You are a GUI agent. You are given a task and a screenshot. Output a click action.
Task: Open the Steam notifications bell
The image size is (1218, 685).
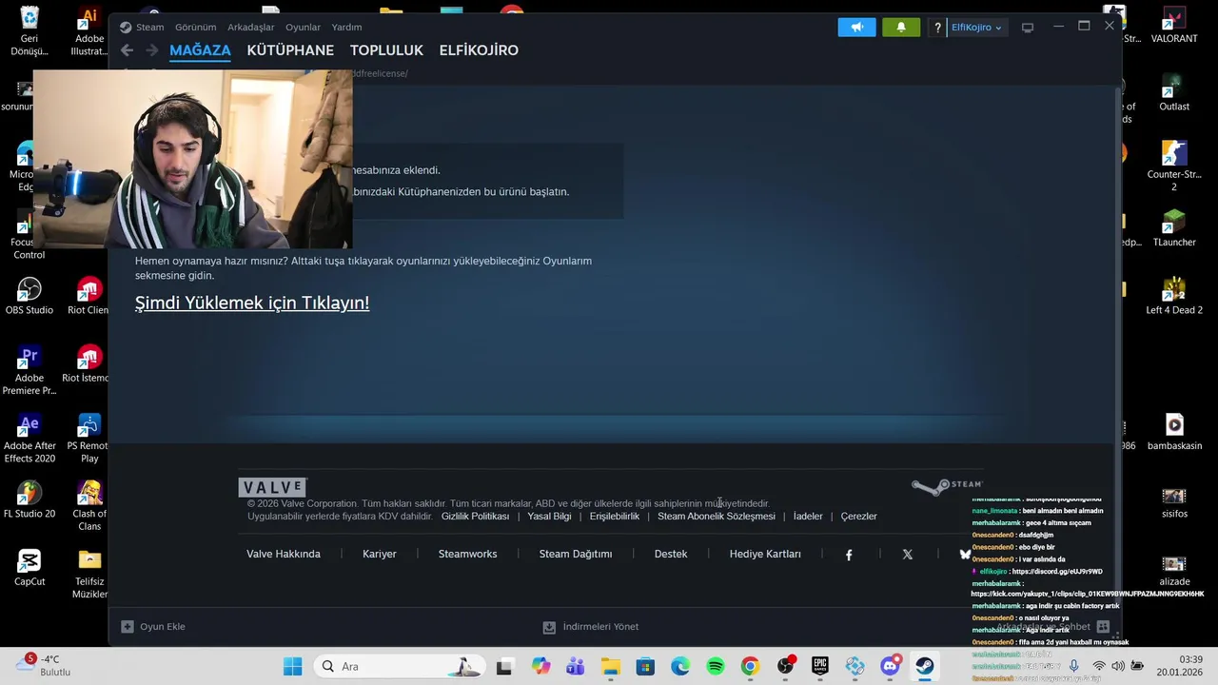pyautogui.click(x=901, y=28)
